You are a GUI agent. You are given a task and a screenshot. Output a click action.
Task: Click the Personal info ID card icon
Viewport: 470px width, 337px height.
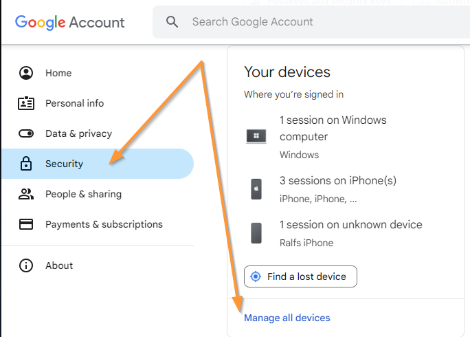(26, 103)
